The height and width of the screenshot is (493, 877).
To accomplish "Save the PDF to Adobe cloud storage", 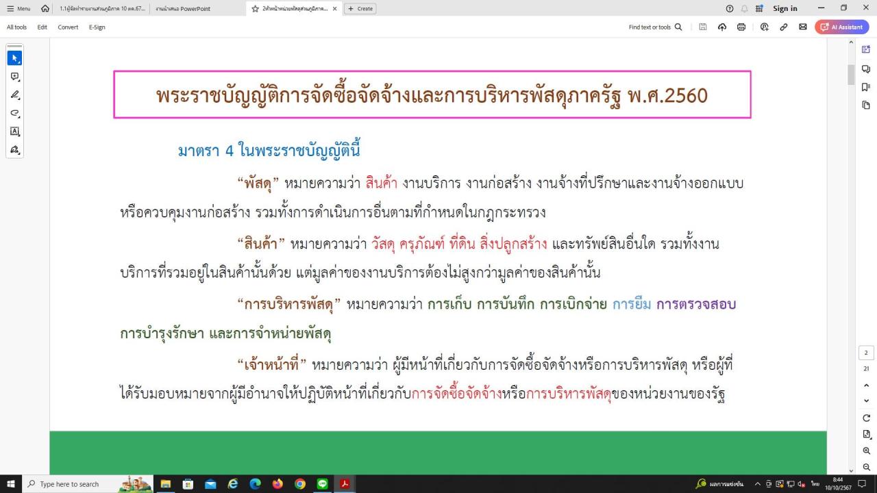I will [x=722, y=27].
